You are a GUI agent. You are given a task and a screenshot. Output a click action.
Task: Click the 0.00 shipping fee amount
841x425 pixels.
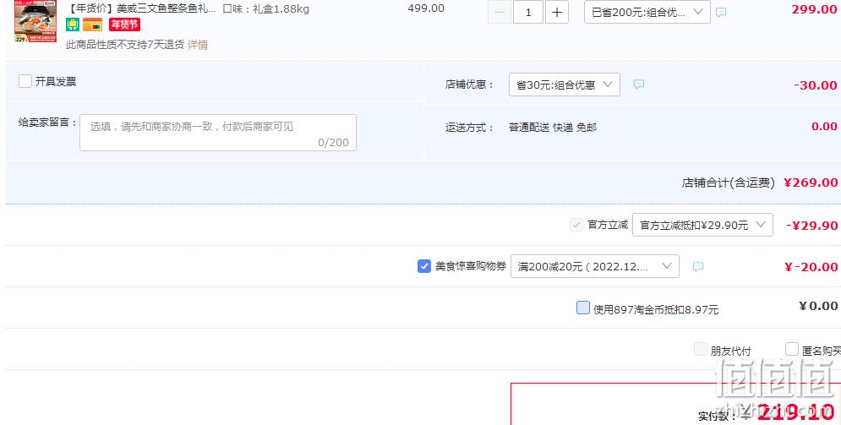coord(824,127)
